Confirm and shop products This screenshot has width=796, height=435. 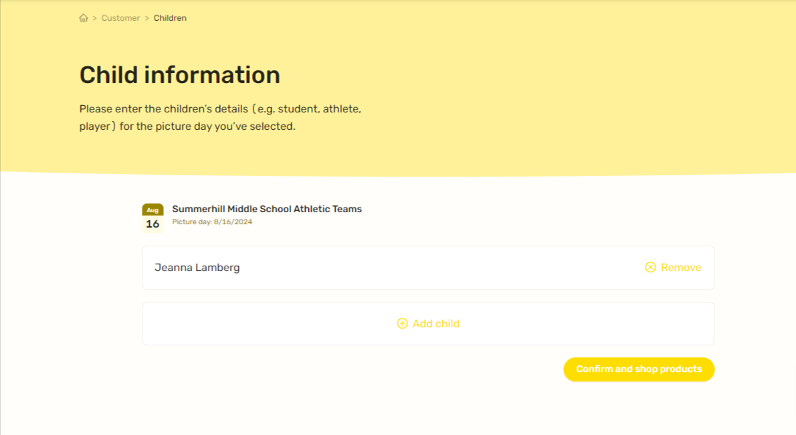coord(639,369)
